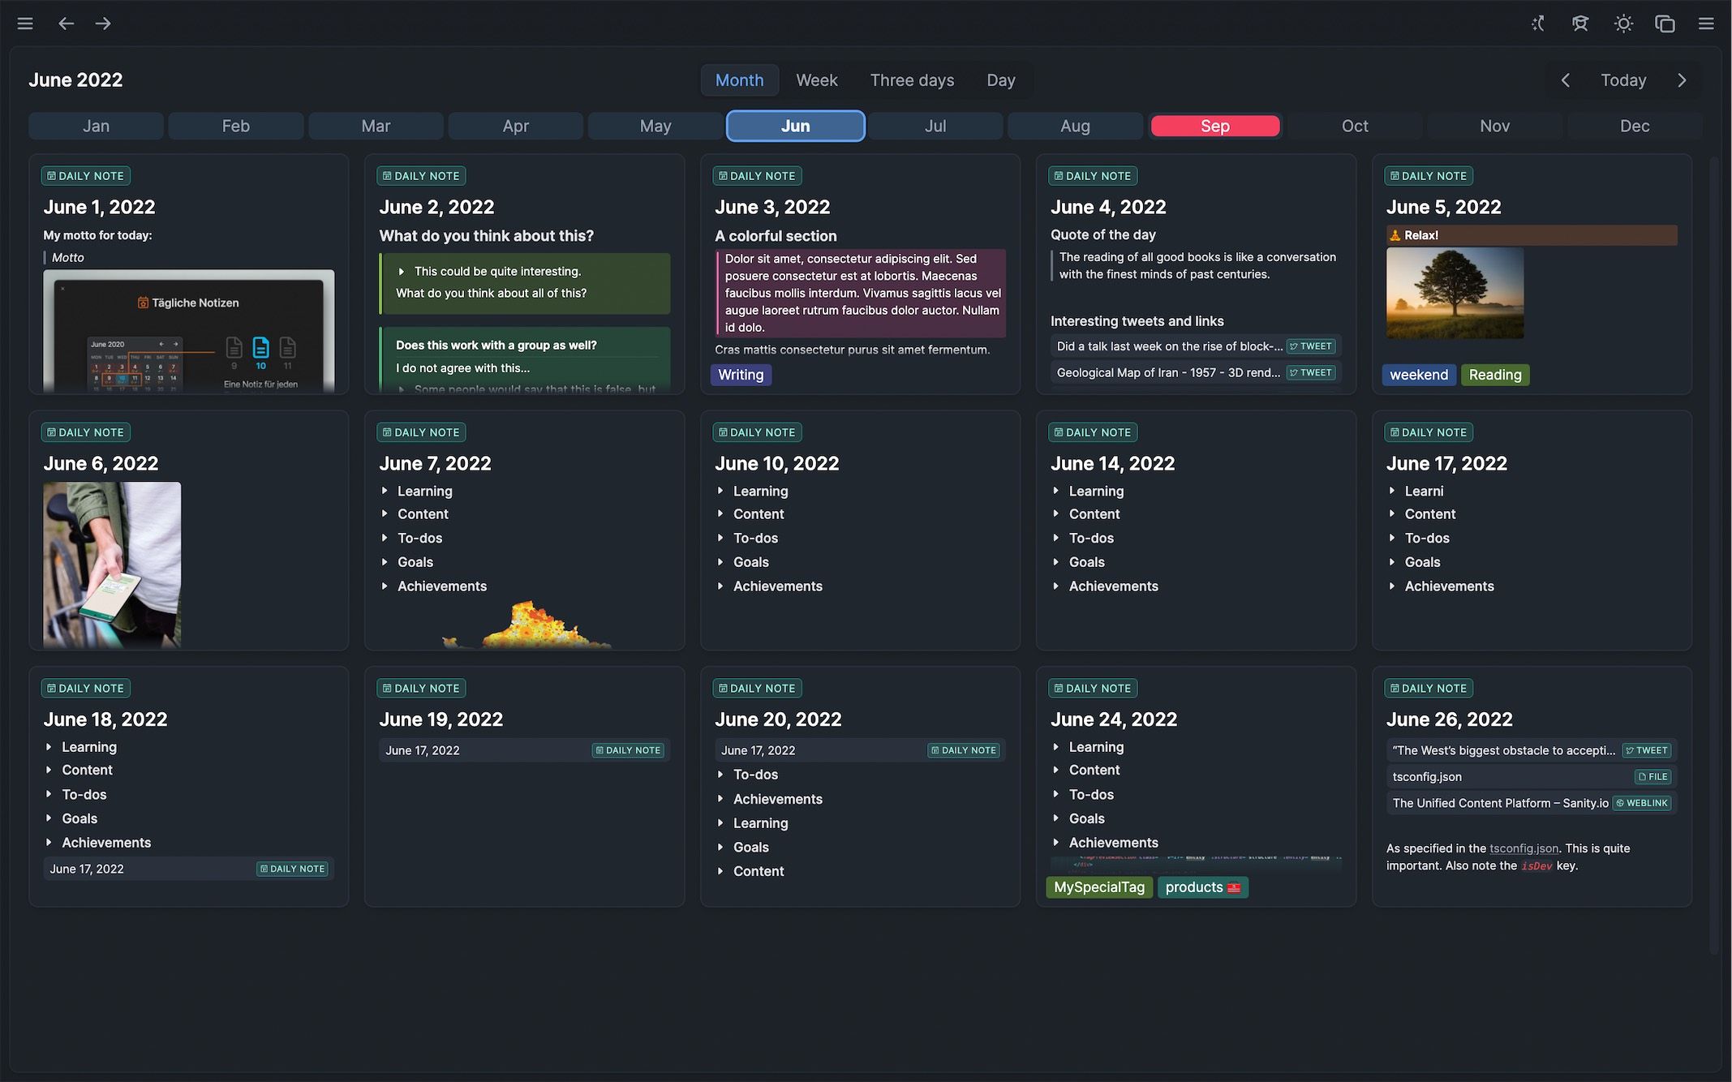
Task: Click the Reading tag under June 5
Action: click(1495, 374)
